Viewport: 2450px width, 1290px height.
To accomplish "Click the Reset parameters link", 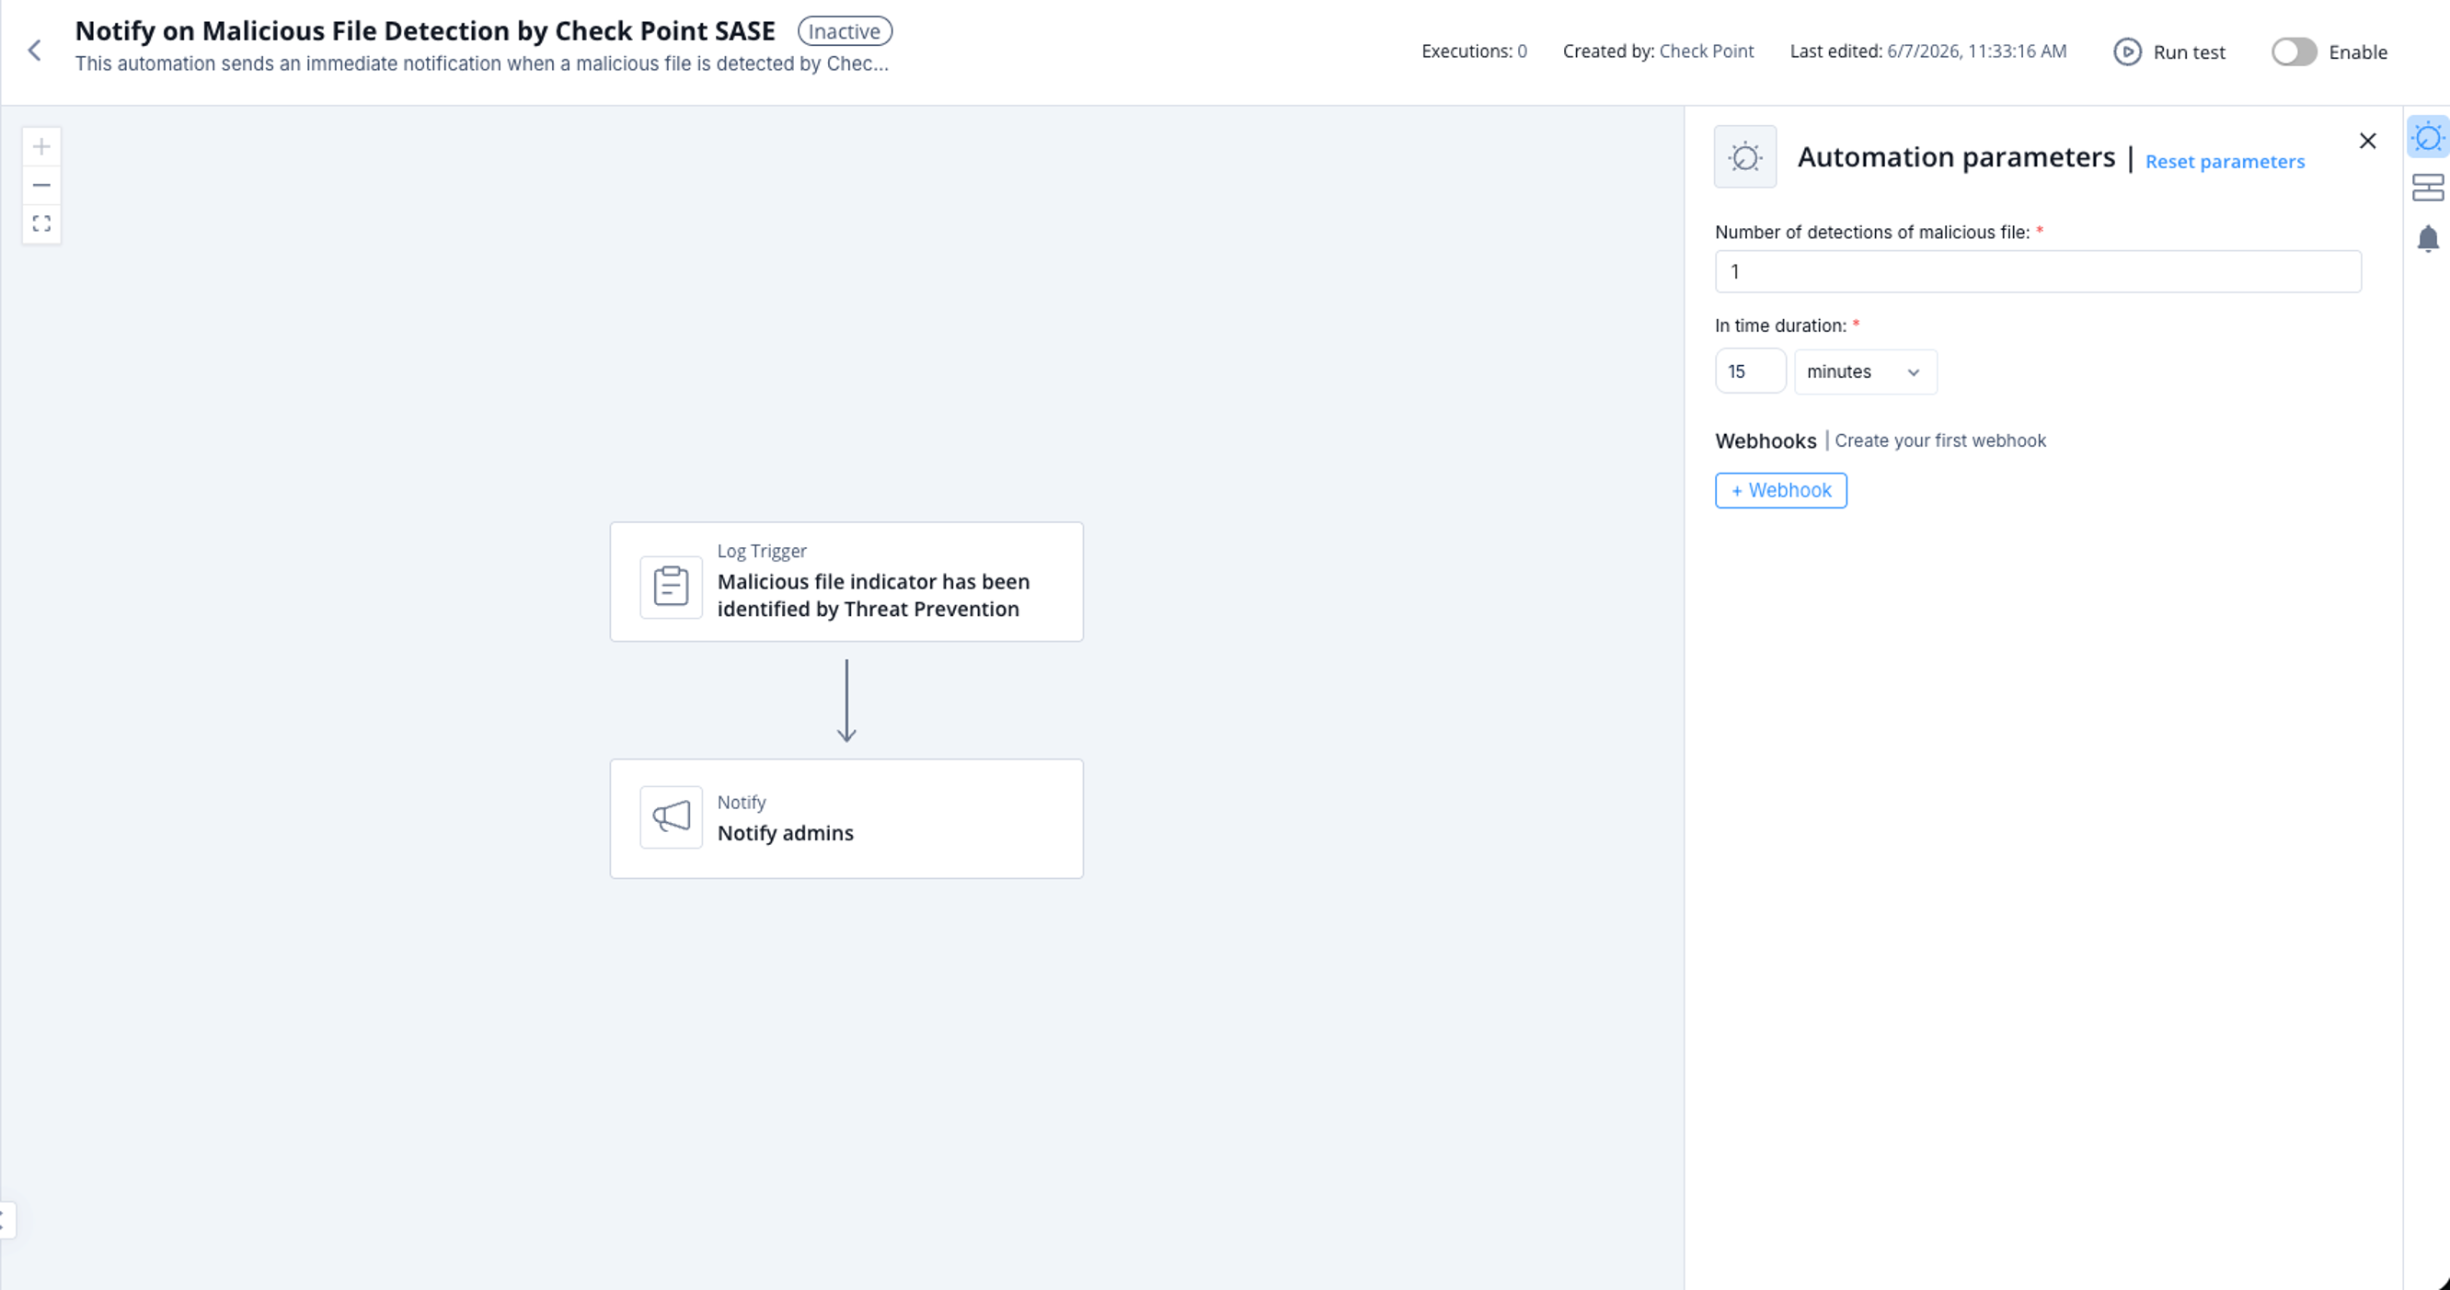I will point(2225,162).
